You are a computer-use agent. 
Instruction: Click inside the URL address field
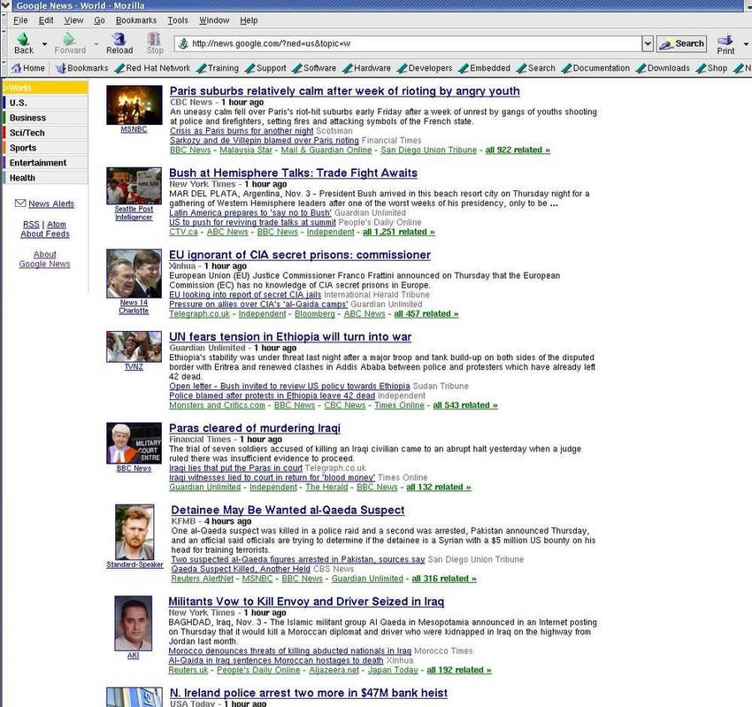pyautogui.click(x=407, y=43)
